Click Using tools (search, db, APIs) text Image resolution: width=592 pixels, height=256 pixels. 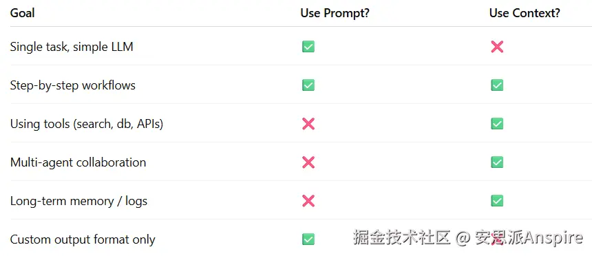87,125
